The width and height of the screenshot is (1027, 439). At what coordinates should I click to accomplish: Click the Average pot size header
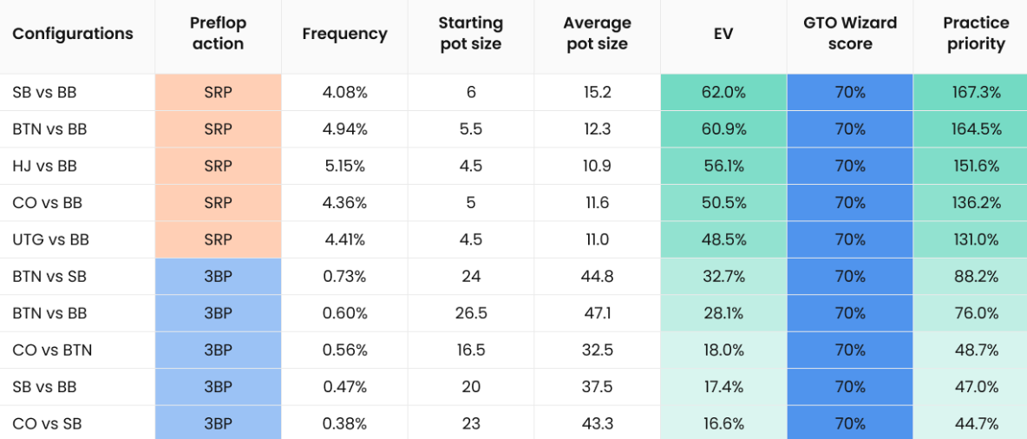point(597,34)
